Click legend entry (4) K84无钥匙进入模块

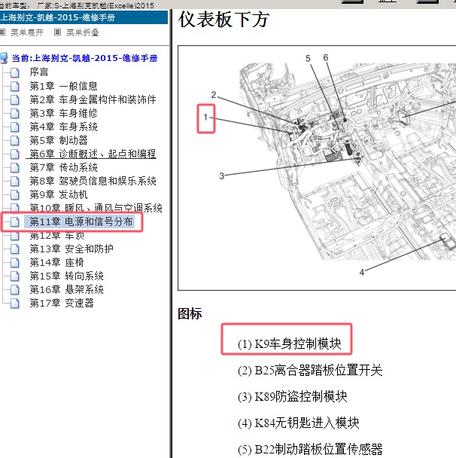pos(299,423)
